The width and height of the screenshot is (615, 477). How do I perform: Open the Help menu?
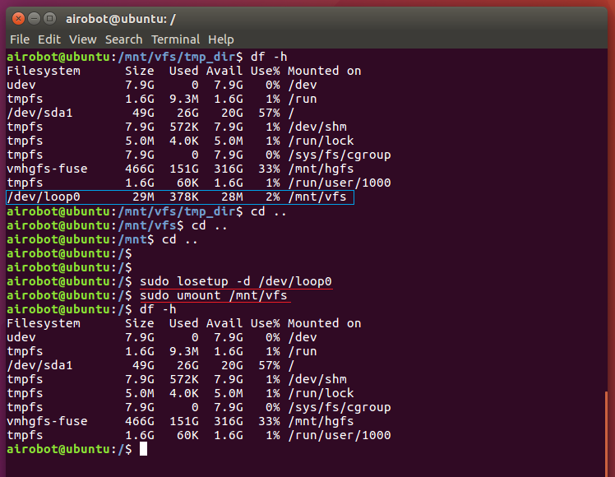(x=221, y=39)
